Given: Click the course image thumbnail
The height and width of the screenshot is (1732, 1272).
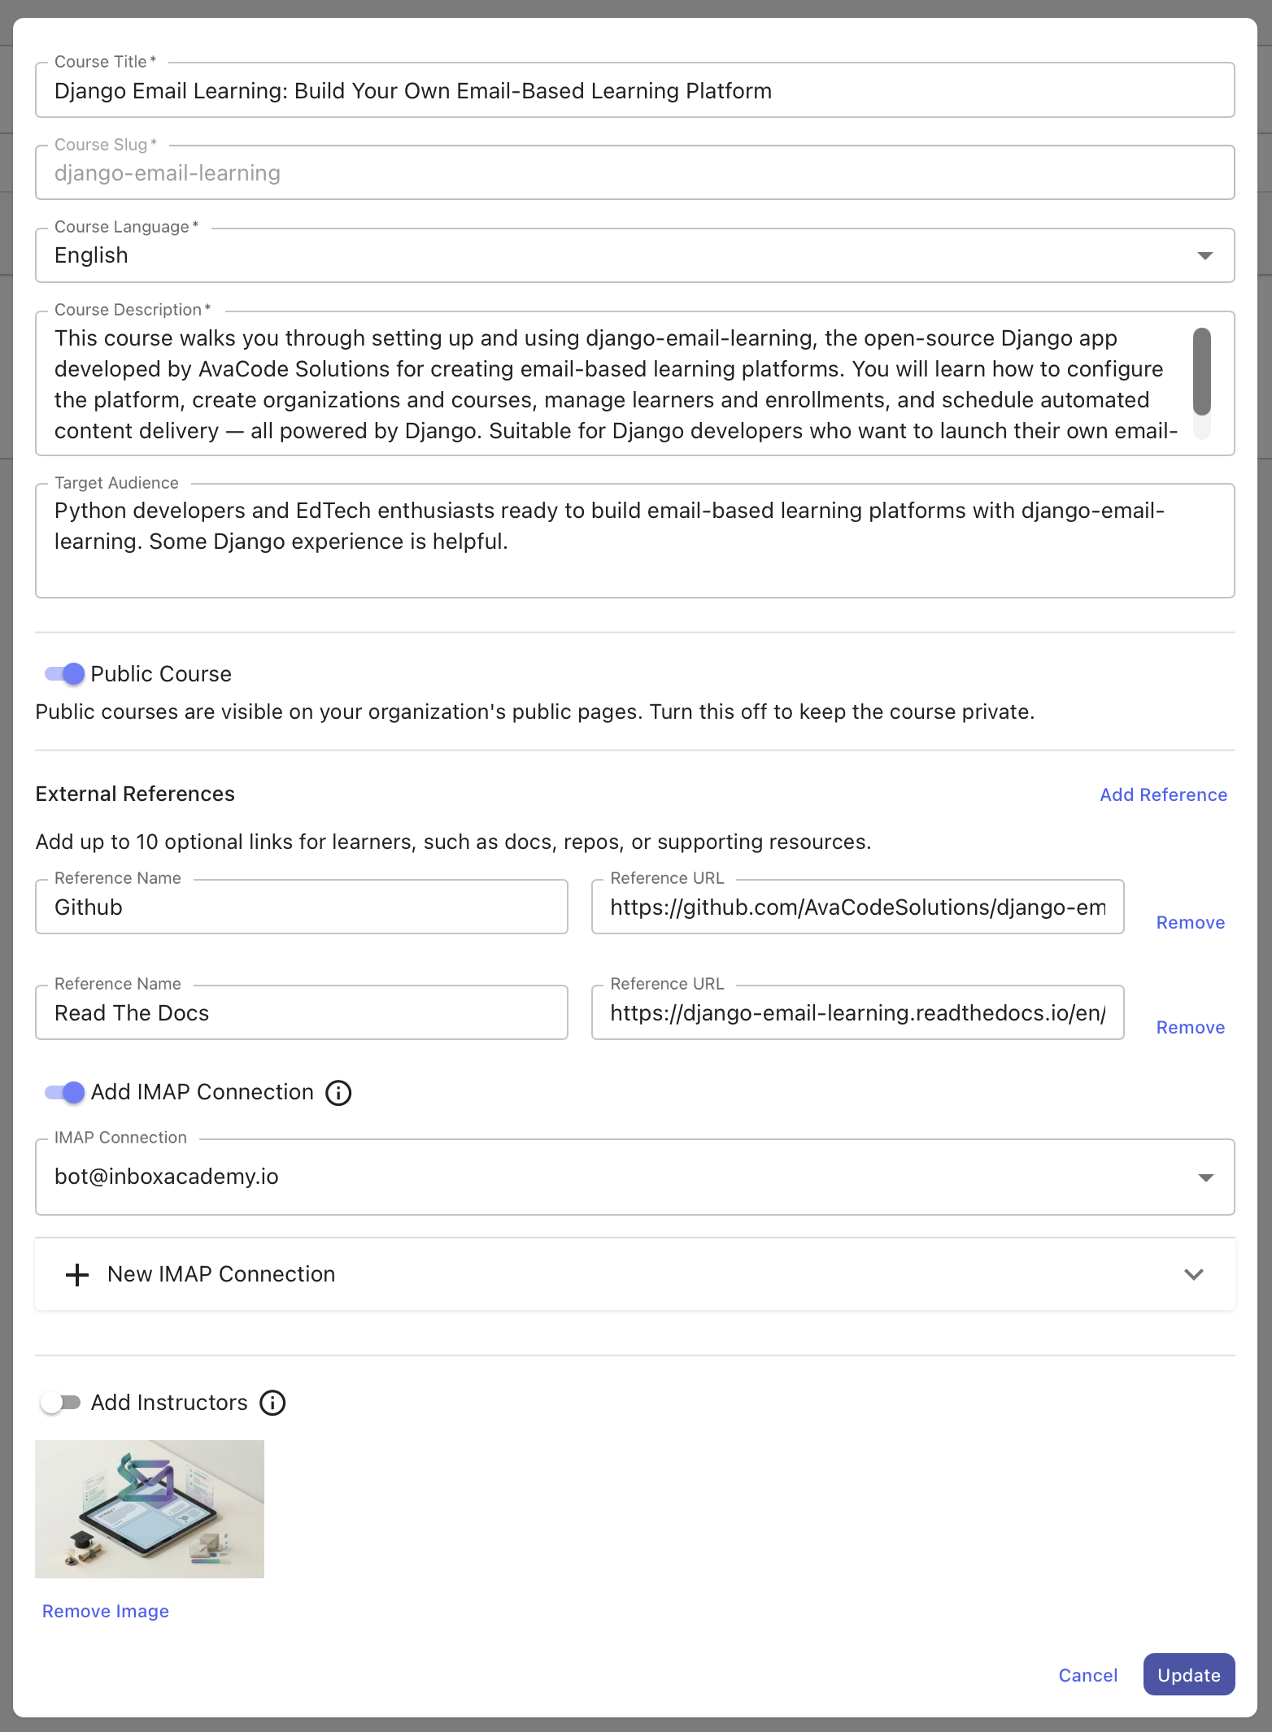Looking at the screenshot, I should point(150,1509).
